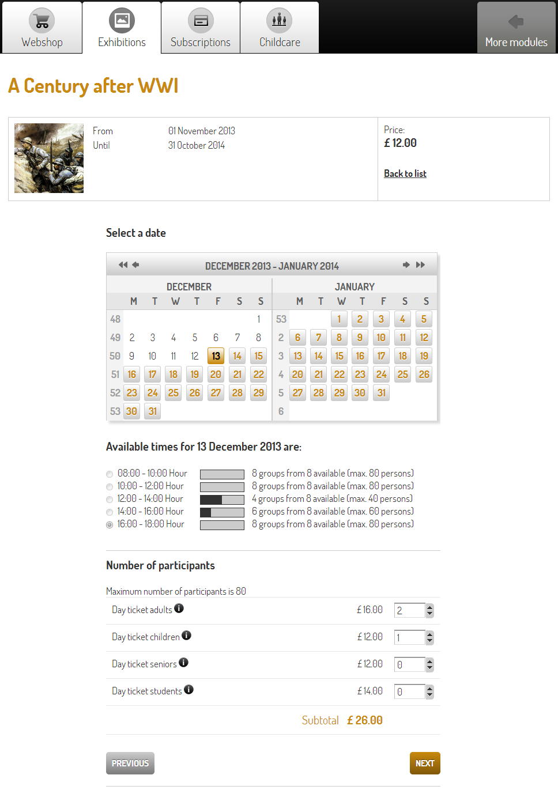Increase Day ticket seniors quantity
The height and width of the screenshot is (790, 558).
(429, 661)
